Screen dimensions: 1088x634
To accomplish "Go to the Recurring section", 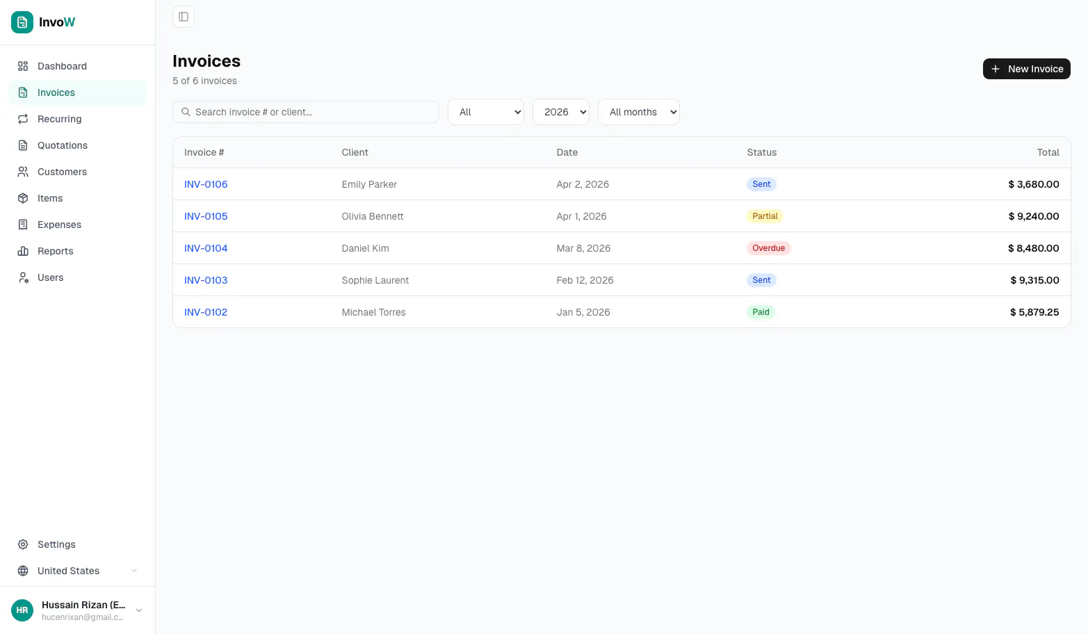I will point(77,119).
